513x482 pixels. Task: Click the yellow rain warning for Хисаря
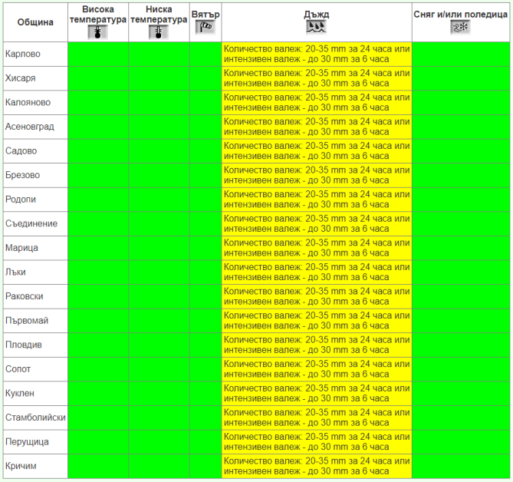coord(317,78)
